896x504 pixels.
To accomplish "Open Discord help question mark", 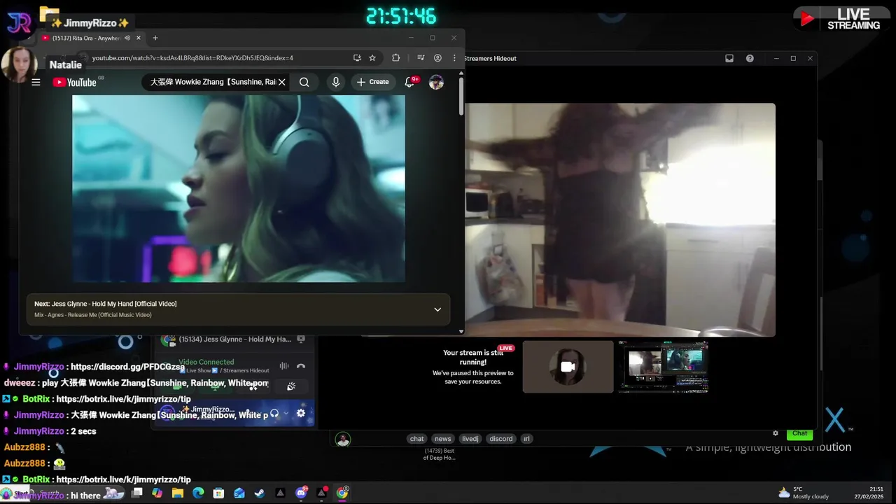I will coord(750,58).
